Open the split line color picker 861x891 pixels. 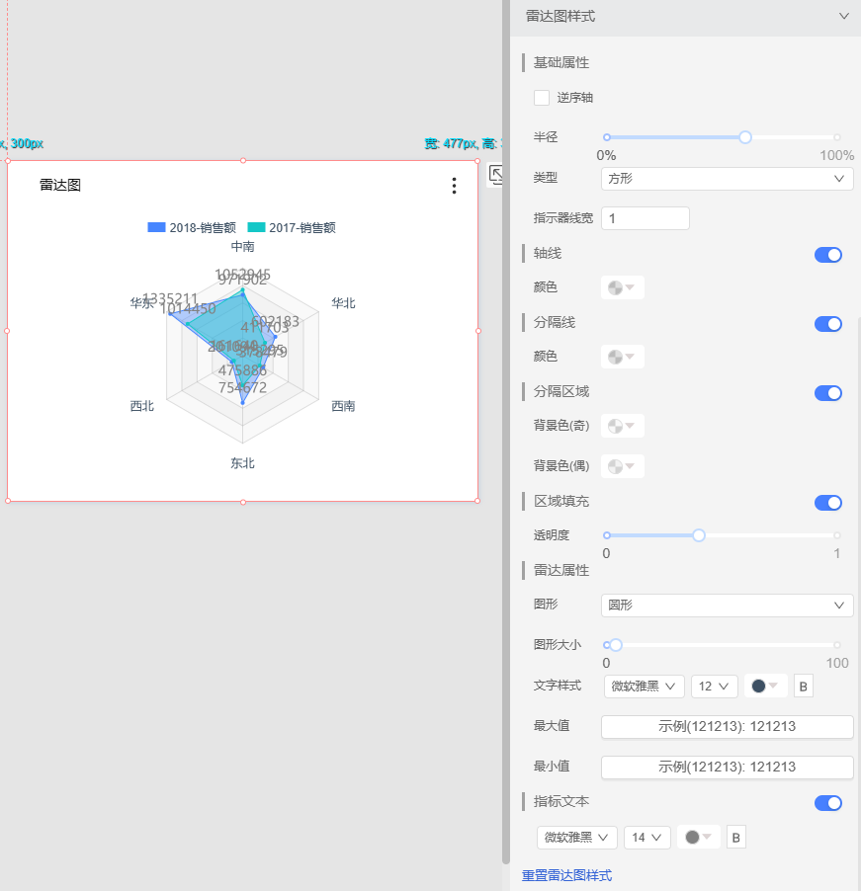pos(623,357)
